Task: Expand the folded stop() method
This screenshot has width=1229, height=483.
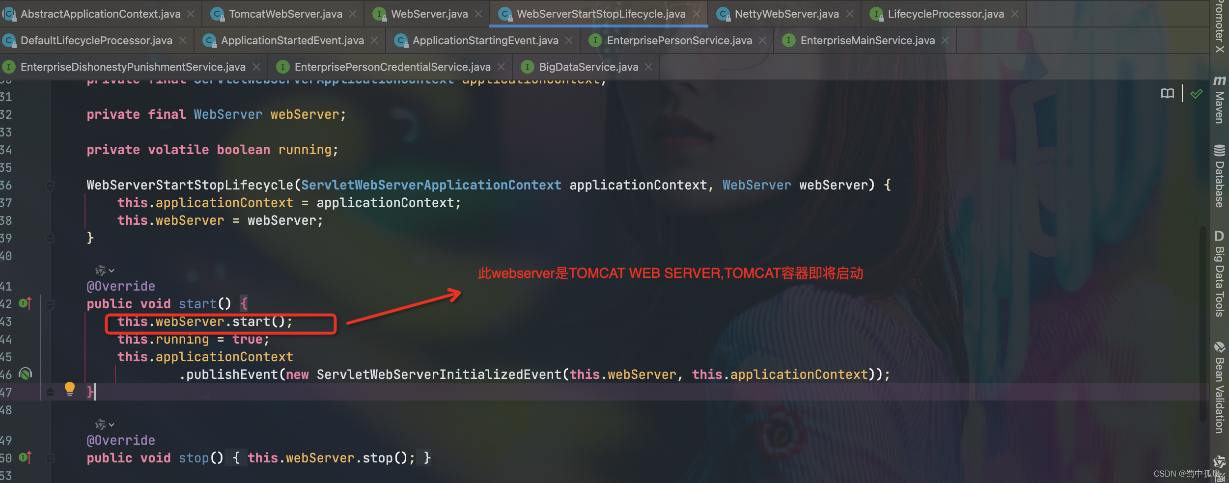Action: tap(50, 458)
